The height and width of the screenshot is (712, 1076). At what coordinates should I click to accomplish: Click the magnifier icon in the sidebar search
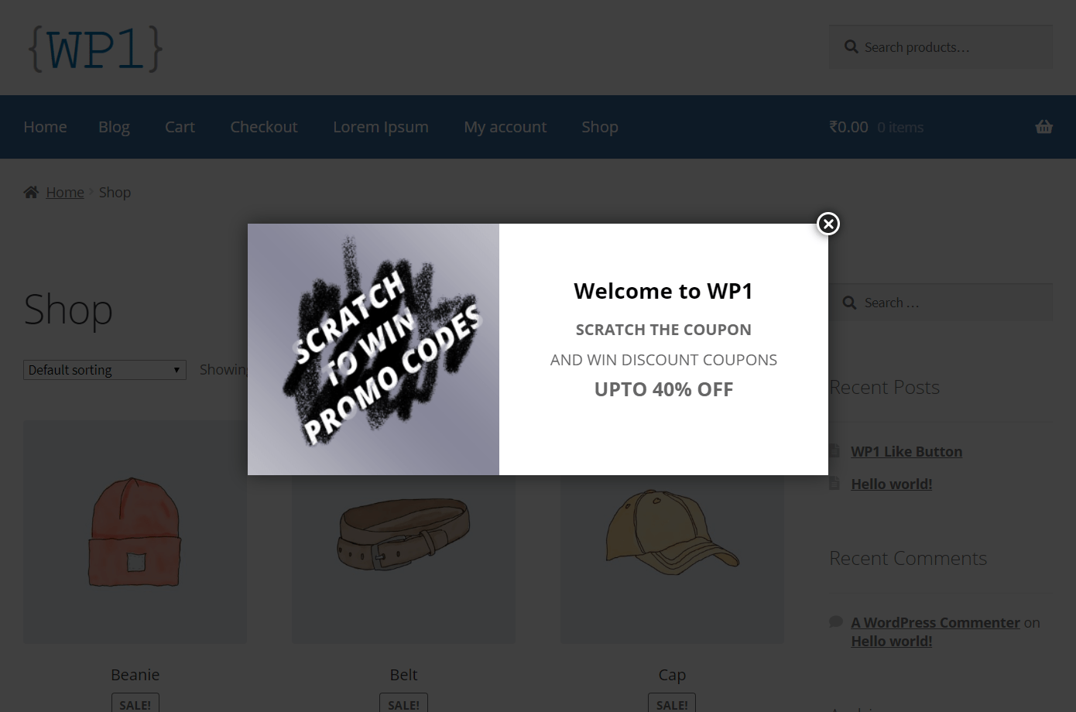coord(850,303)
